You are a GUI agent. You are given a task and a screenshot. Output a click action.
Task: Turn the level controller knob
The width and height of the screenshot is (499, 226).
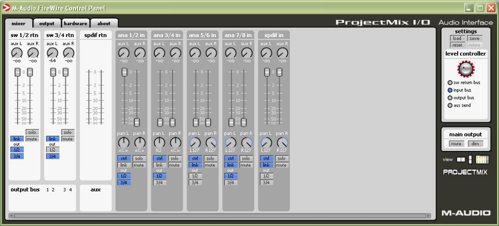coord(466,69)
